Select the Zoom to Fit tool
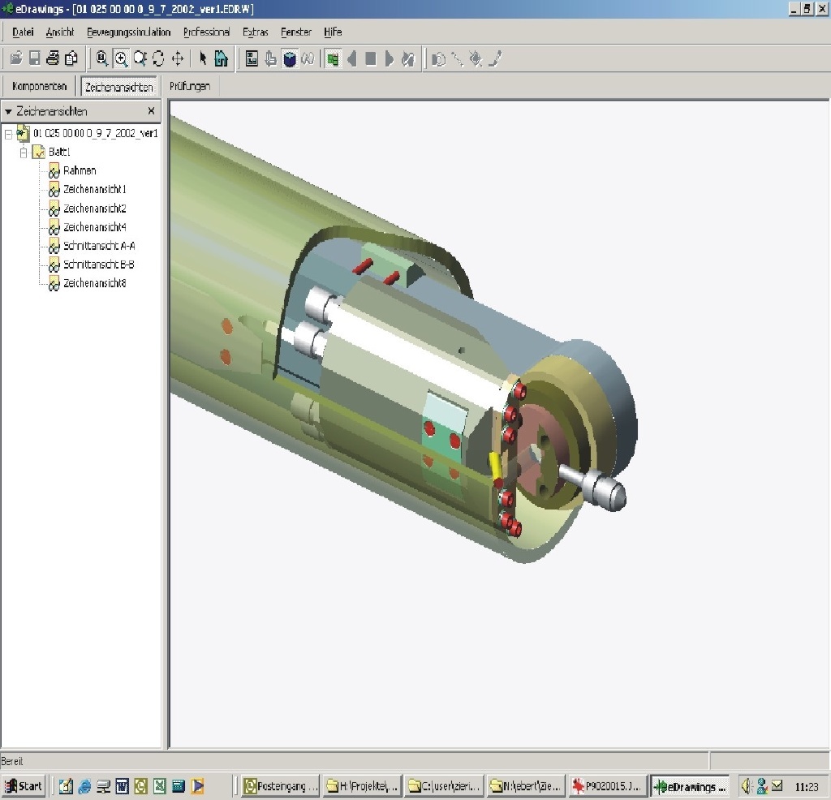The width and height of the screenshot is (831, 800). [102, 58]
